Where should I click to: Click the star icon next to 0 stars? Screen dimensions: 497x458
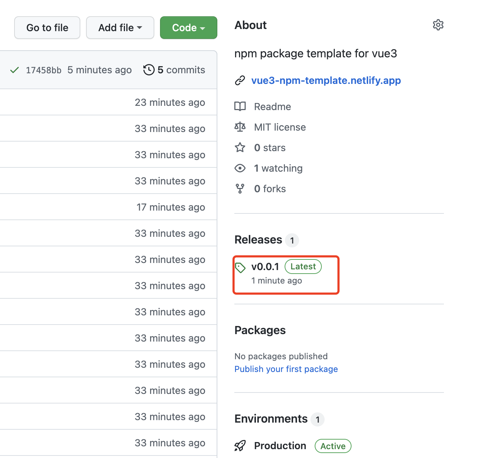pos(240,148)
